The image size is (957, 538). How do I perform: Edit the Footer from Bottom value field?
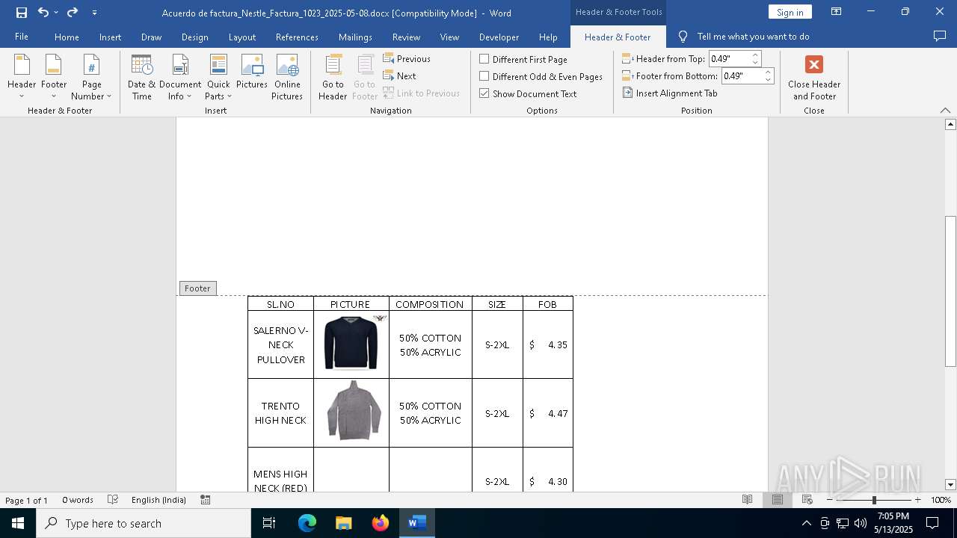742,75
